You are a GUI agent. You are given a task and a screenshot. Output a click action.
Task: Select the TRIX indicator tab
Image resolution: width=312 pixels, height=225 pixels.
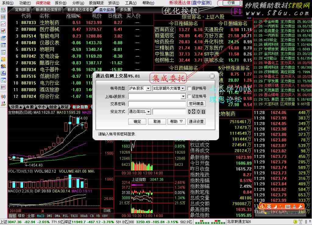[x=74, y=216]
